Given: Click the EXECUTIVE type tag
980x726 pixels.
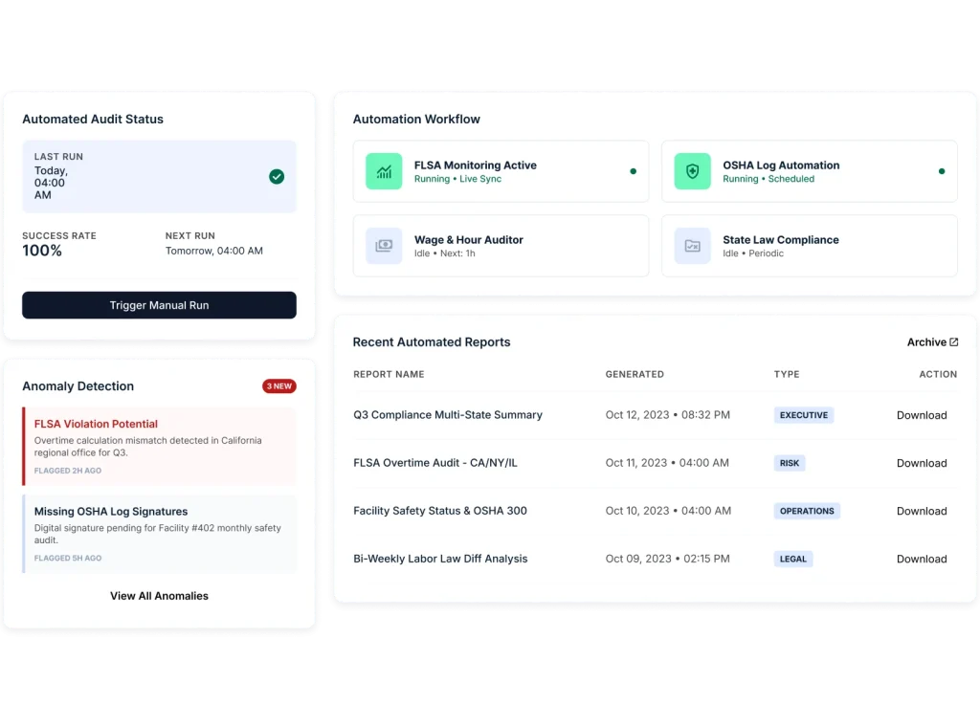Looking at the screenshot, I should pyautogui.click(x=803, y=415).
